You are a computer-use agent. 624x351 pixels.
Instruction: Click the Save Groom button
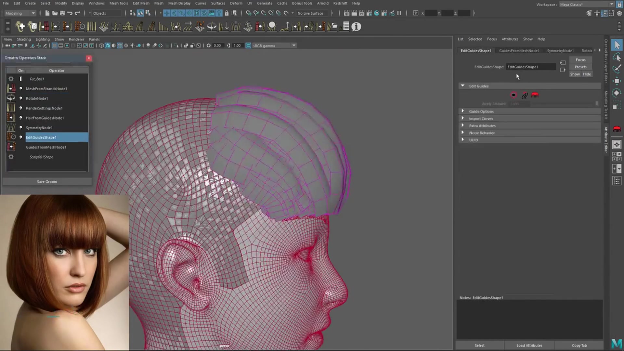click(47, 181)
